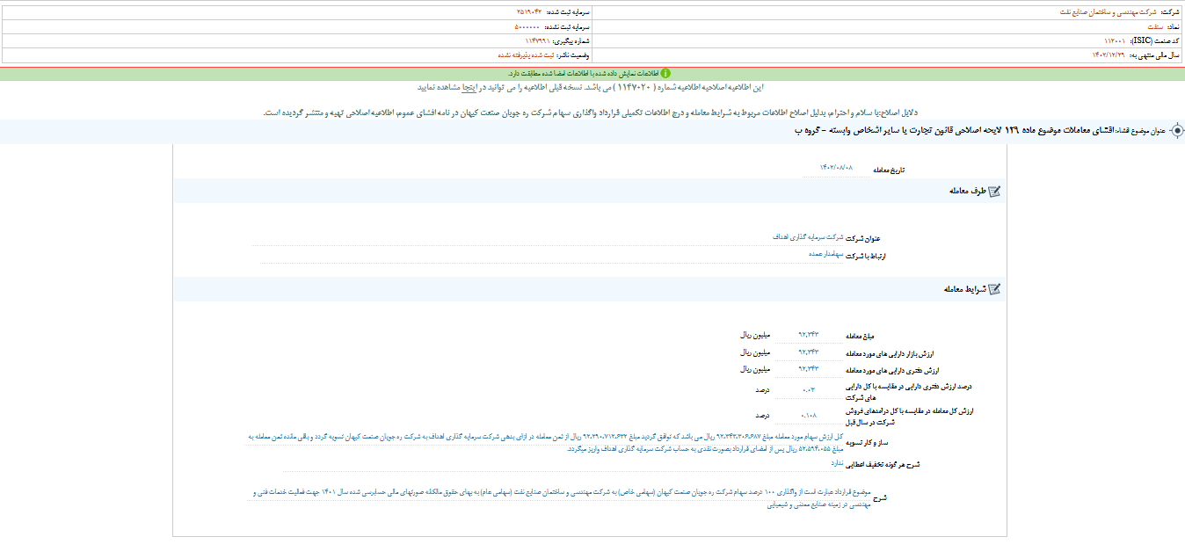Click the ارزش بازار دارایی value field
Image resolution: width=1185 pixels, height=544 pixels.
[x=808, y=352]
